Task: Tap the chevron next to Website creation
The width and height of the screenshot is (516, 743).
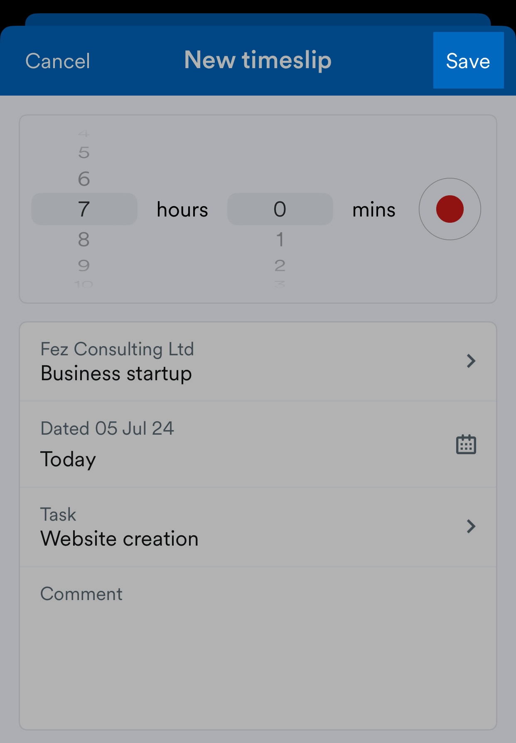Action: [x=471, y=526]
